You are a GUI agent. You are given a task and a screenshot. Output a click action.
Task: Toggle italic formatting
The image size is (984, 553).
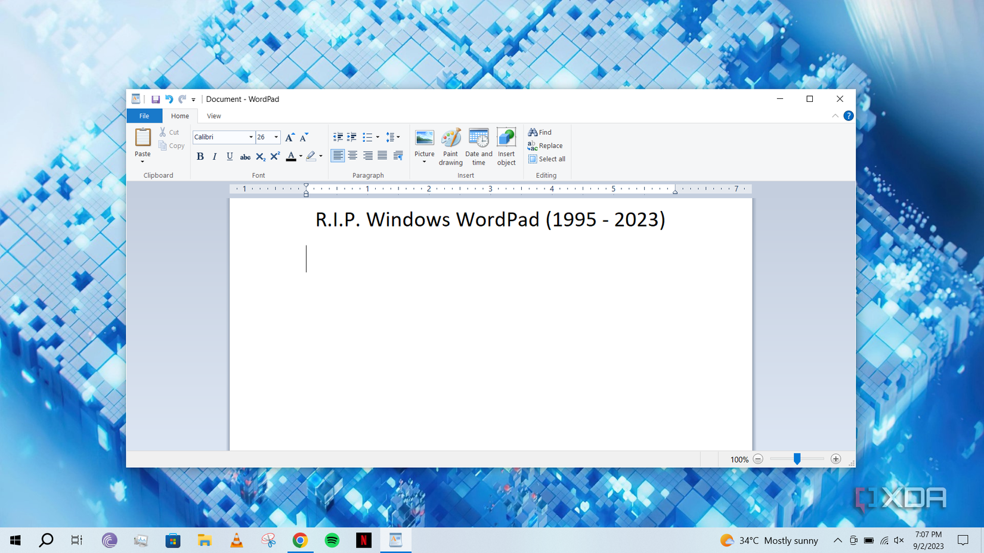point(214,156)
